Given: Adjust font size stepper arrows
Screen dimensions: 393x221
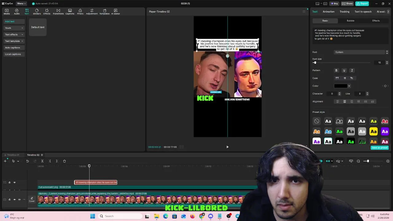Looking at the screenshot, I should pos(387,63).
